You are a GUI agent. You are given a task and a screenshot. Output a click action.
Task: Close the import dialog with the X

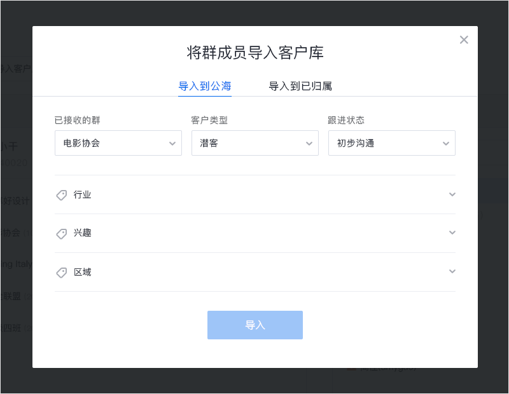[x=464, y=40]
